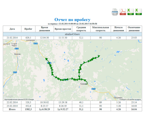The image size is (143, 119).
Task: Click the 'Пробег' column header
Action: tap(28, 29)
